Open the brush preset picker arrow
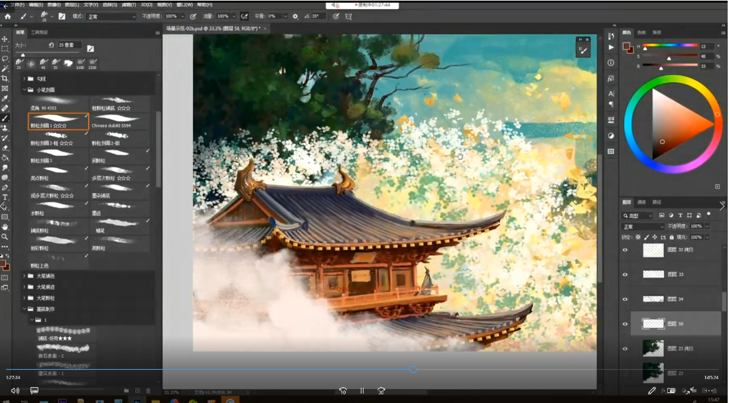This screenshot has width=729, height=403. pyautogui.click(x=52, y=17)
